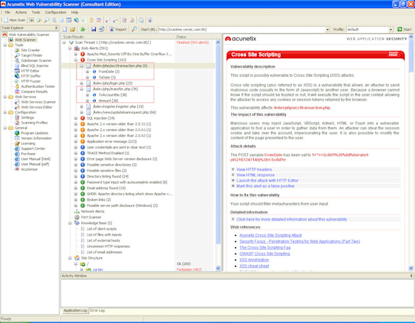The image size is (415, 323).
Task: Click View HTTP headers link
Action: click(254, 169)
